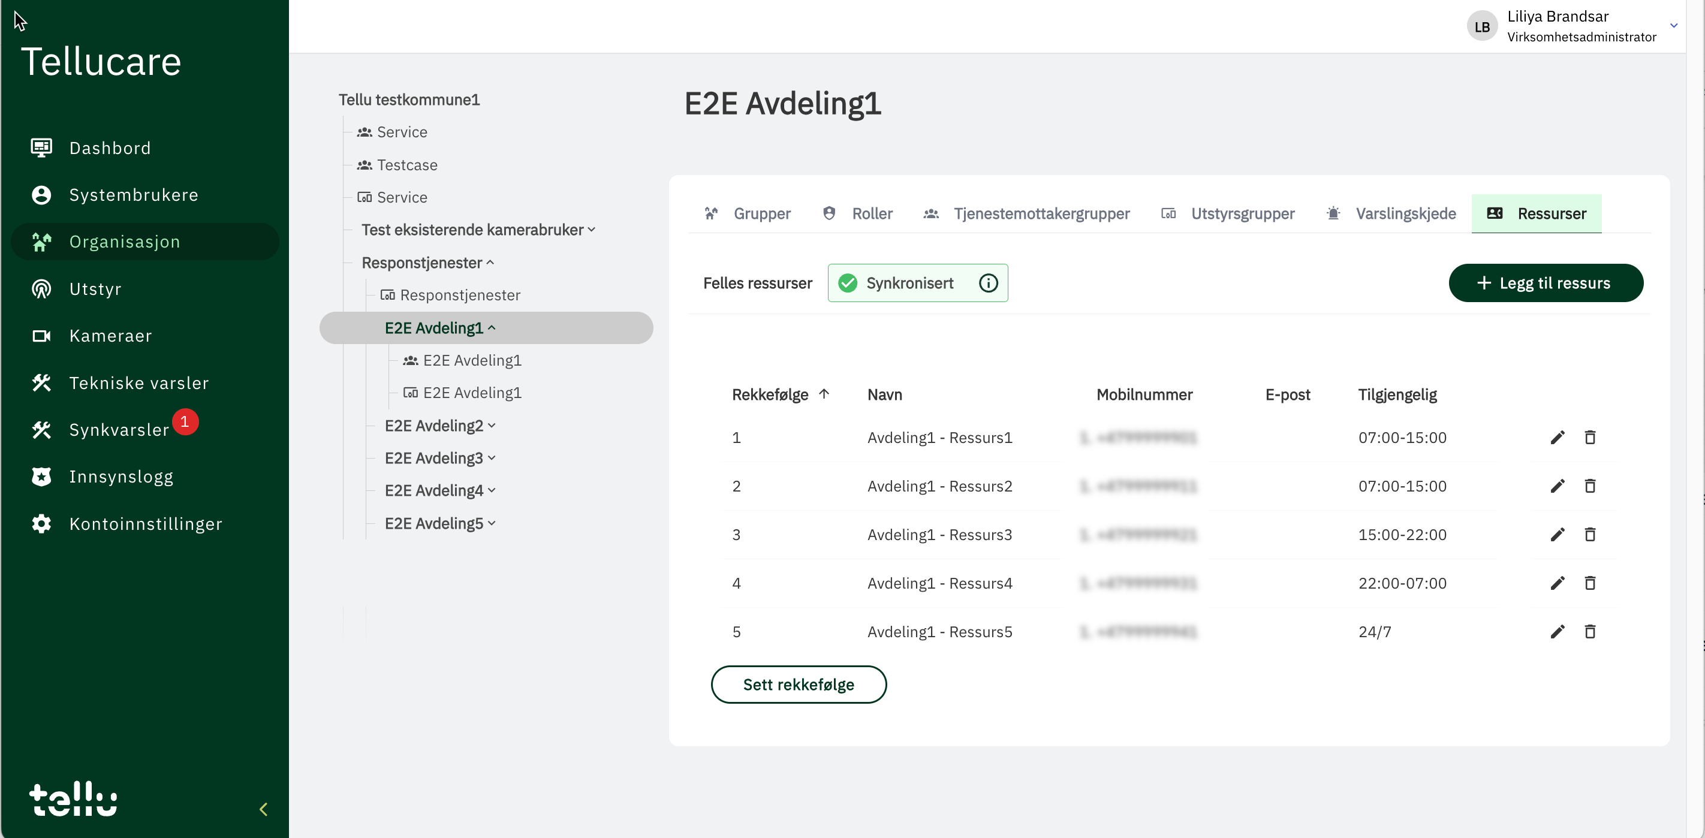Edit Avdeling1 - Ressurs1 with the pencil icon

[1558, 438]
